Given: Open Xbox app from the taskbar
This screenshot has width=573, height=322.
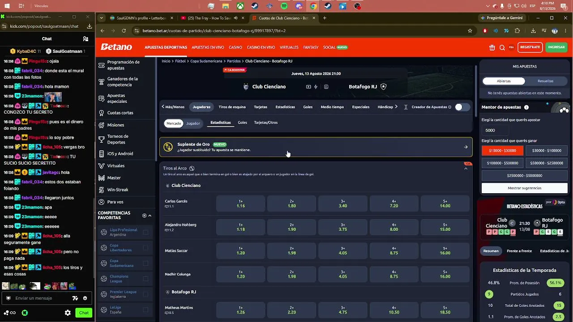Looking at the screenshot, I should (240, 6).
